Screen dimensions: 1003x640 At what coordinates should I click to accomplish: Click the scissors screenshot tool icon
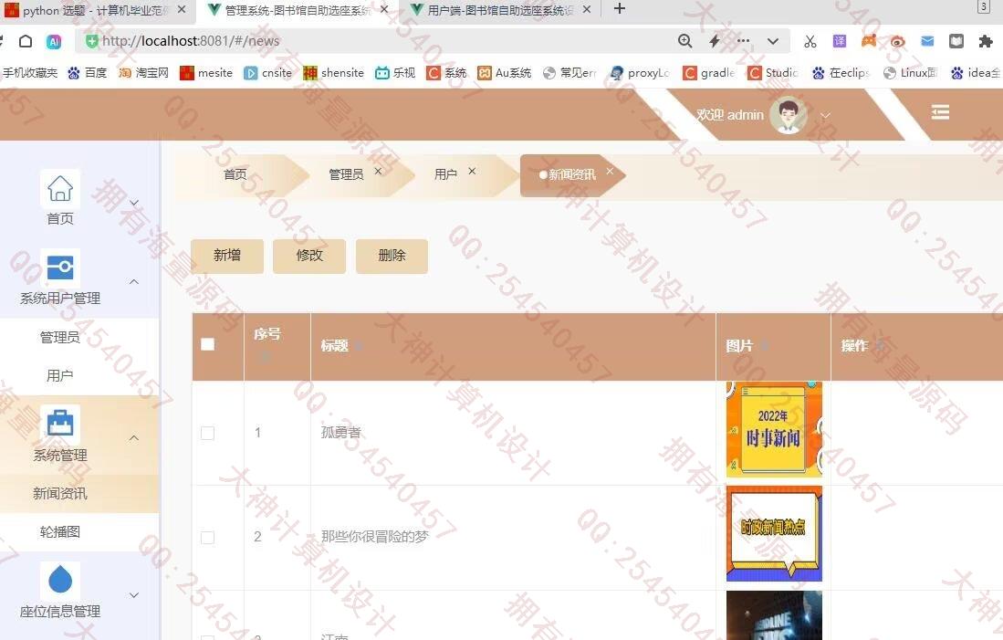[x=810, y=42]
